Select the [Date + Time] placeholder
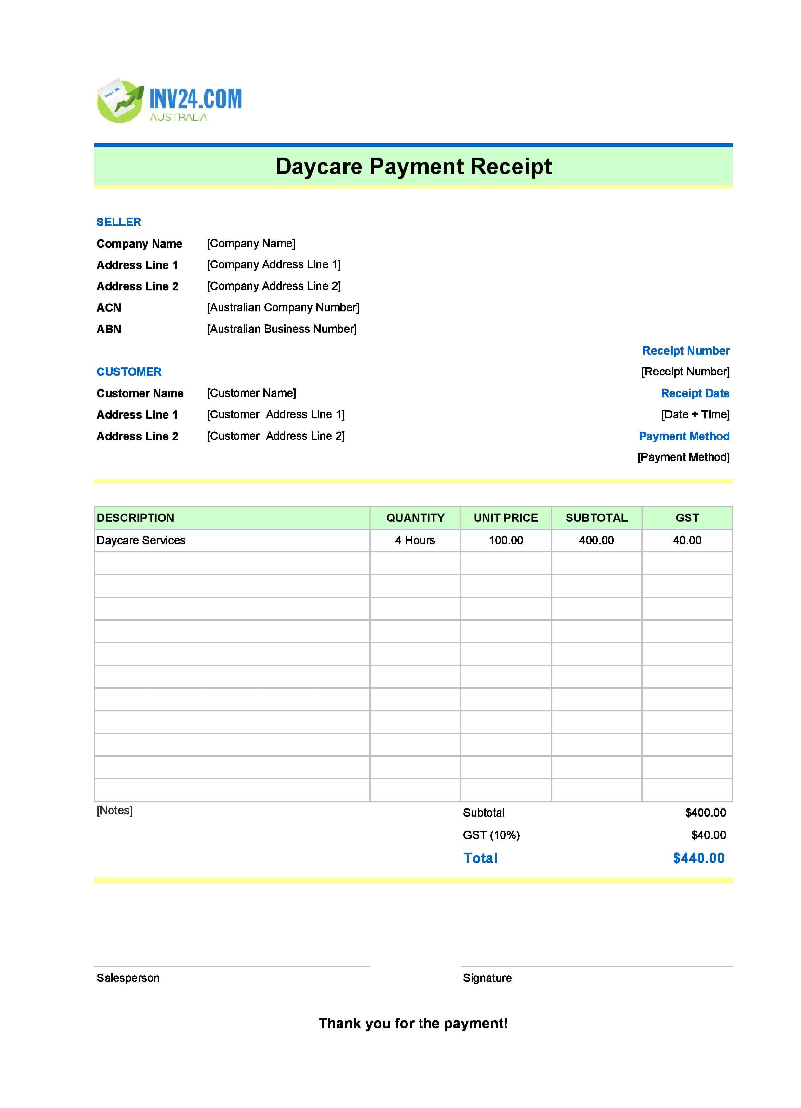The width and height of the screenshot is (801, 1108). 696,415
